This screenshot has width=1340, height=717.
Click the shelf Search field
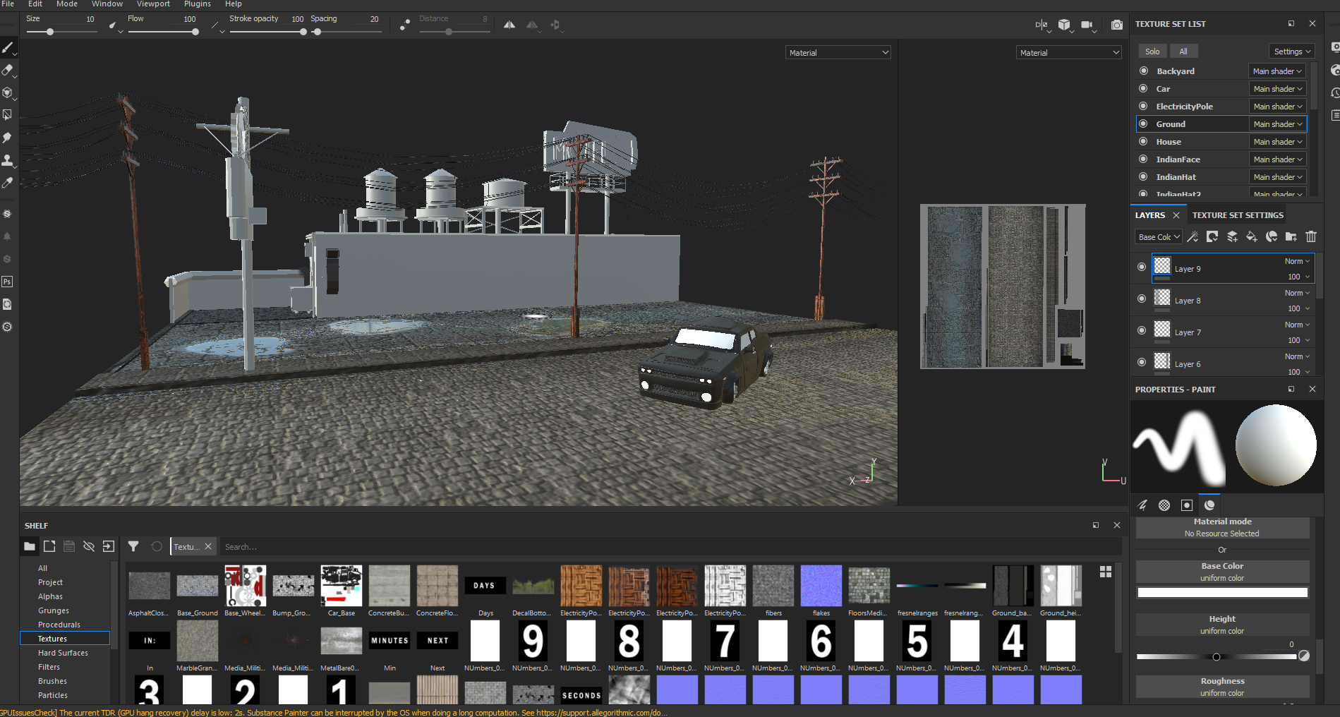tap(670, 547)
